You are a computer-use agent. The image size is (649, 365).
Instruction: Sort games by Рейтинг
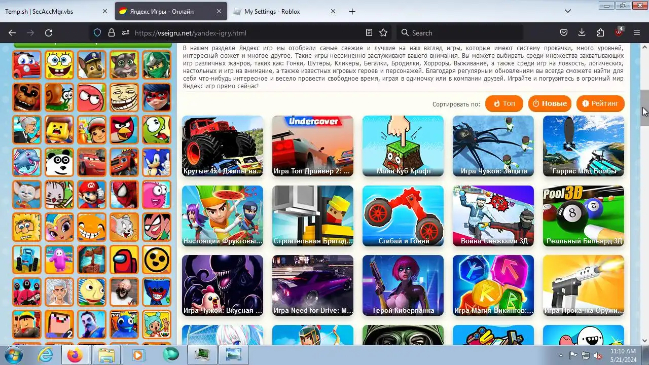click(x=600, y=103)
